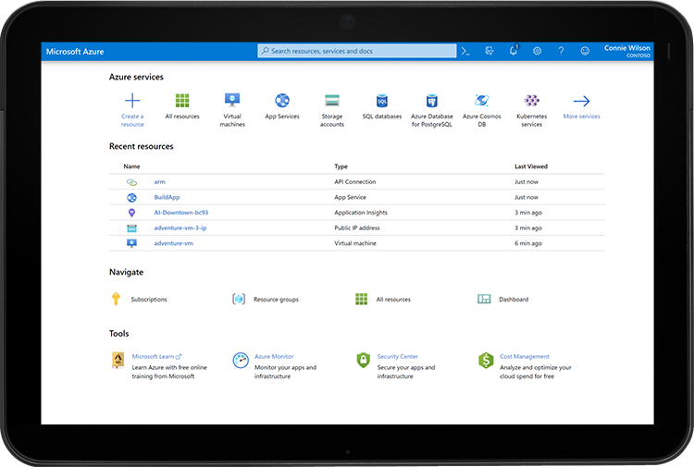Click the BuildApp App Service icon
The image size is (694, 467).
pos(132,198)
